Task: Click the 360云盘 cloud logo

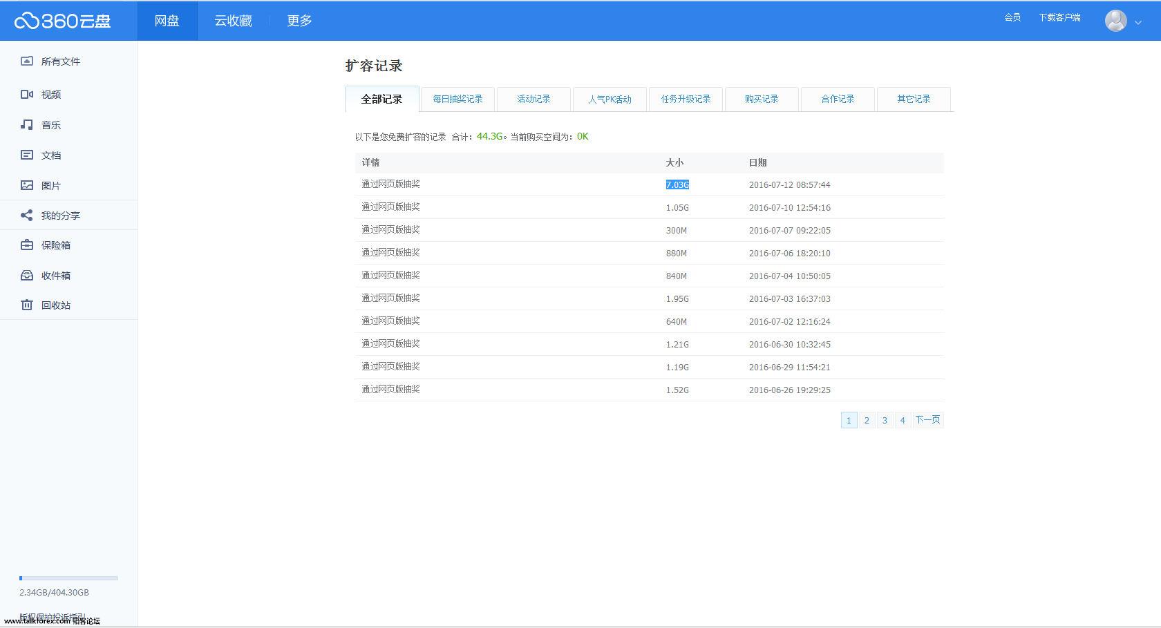Action: 62,21
